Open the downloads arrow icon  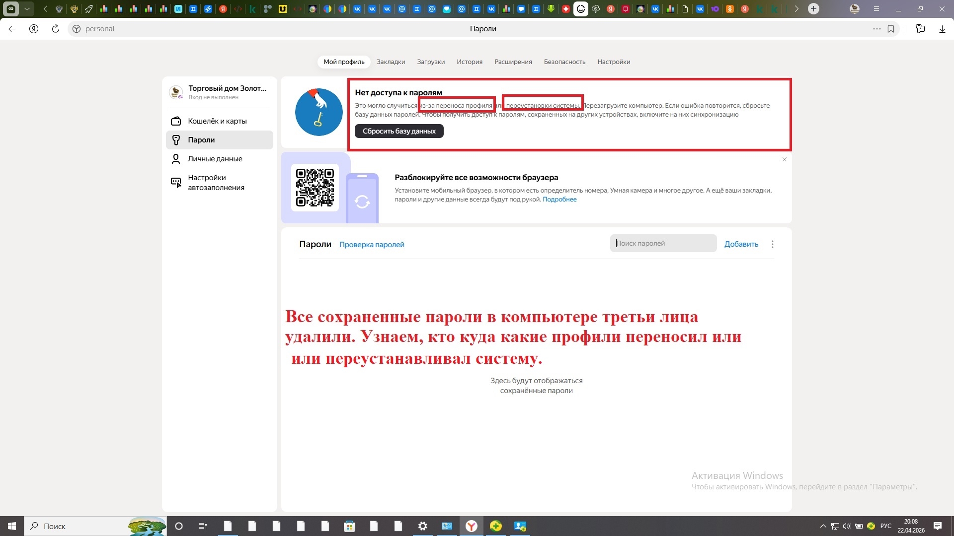click(942, 29)
